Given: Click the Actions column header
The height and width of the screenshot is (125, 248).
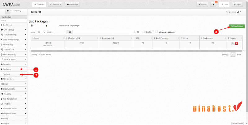Looking at the screenshot, I should [235, 38].
